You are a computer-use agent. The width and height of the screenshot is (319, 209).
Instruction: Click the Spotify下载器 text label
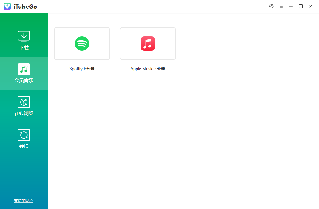[x=82, y=69]
